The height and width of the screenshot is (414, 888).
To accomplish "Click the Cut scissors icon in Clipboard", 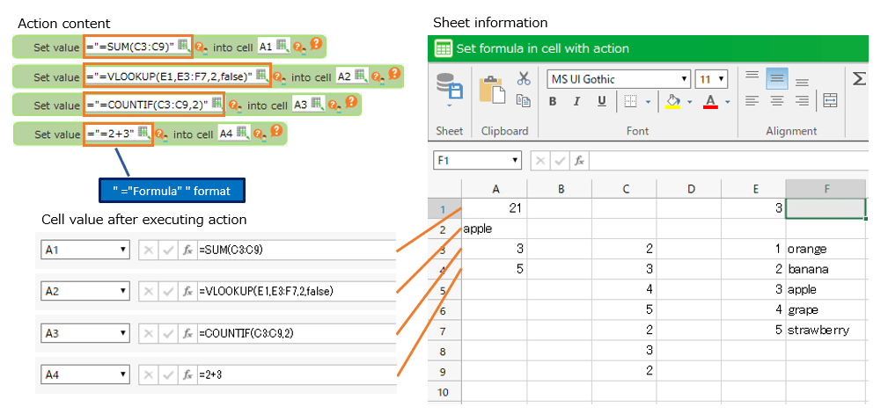I will pos(524,79).
